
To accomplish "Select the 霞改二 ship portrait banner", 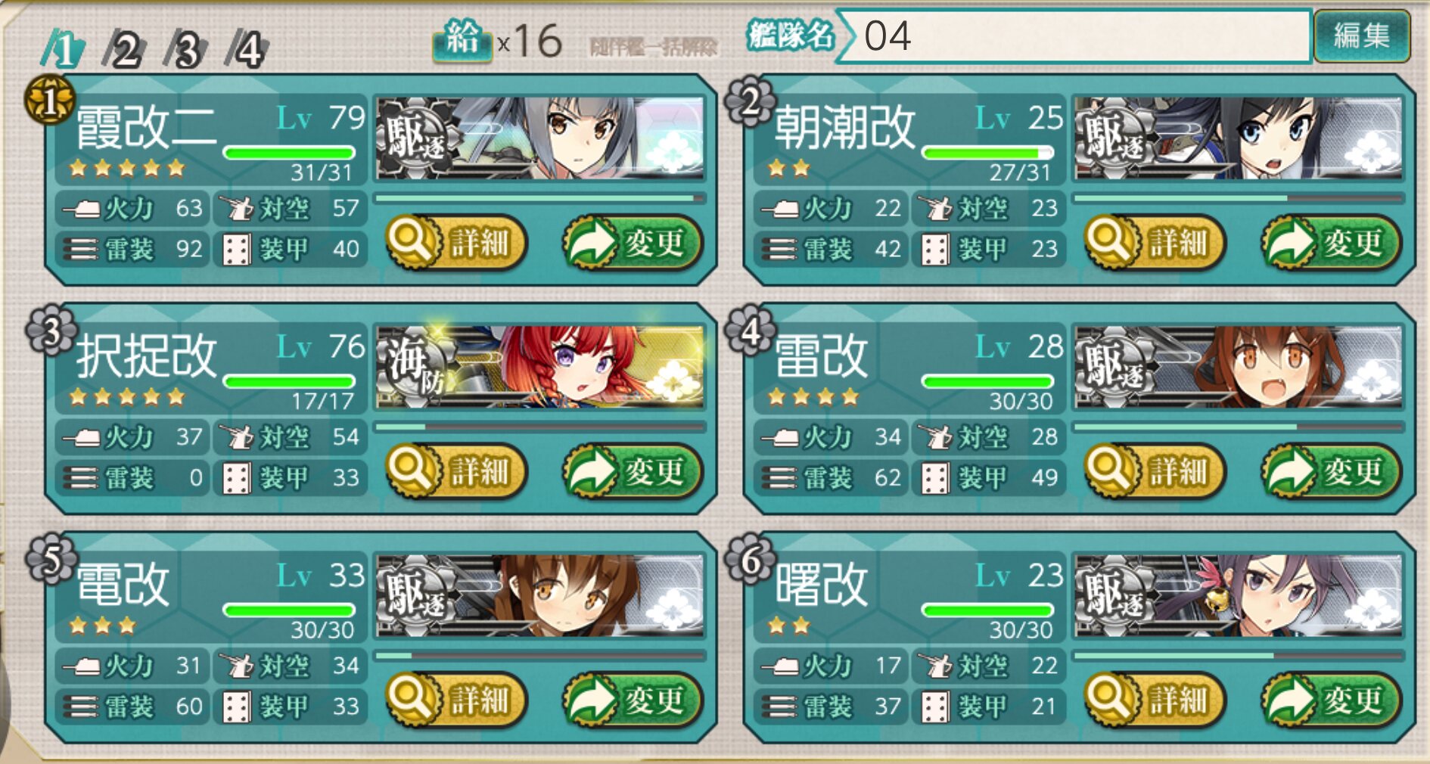I will (x=541, y=138).
